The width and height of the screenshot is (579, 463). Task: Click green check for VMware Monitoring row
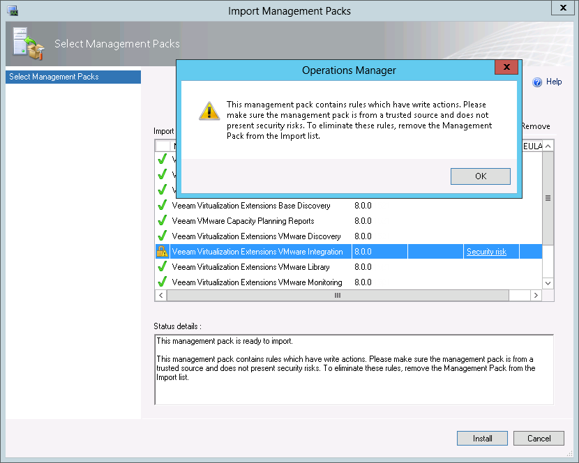click(x=162, y=282)
